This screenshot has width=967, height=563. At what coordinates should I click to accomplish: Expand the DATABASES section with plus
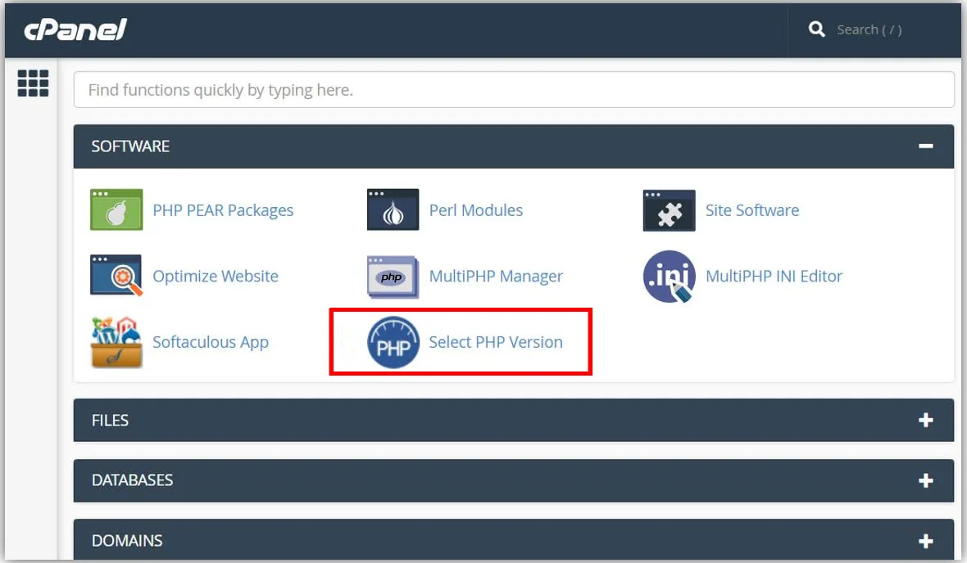(925, 480)
